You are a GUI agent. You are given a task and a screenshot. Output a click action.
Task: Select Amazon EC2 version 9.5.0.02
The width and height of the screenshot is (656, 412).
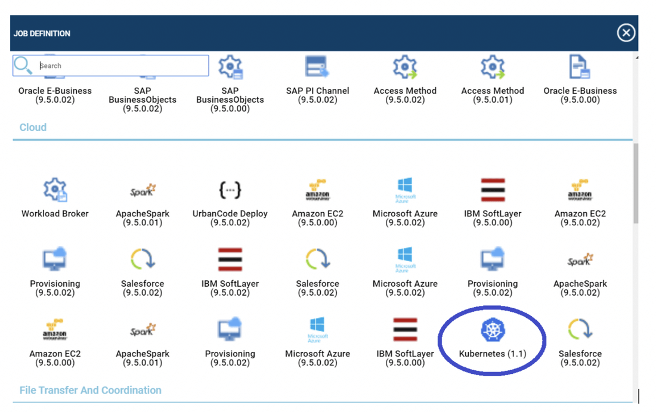[x=580, y=190]
